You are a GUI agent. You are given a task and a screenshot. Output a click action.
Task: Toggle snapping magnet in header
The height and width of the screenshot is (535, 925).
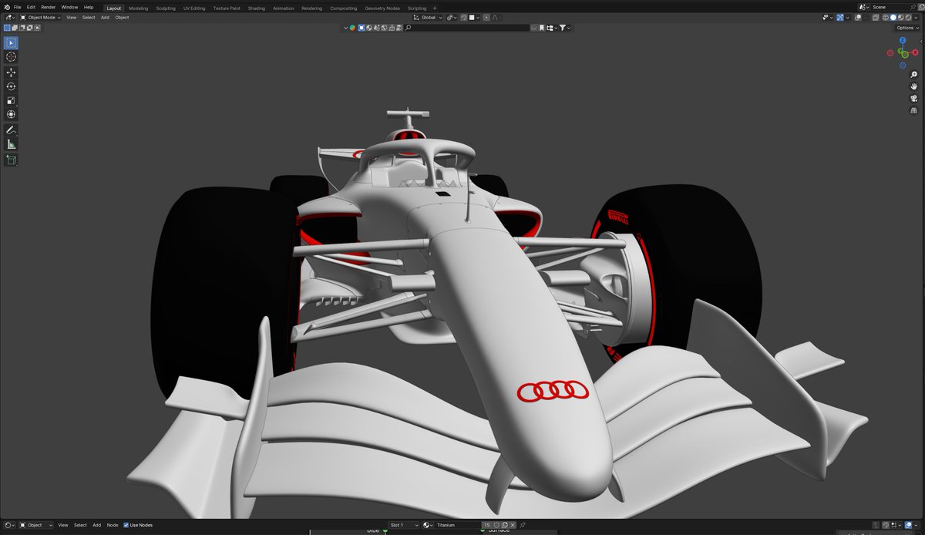pos(463,17)
